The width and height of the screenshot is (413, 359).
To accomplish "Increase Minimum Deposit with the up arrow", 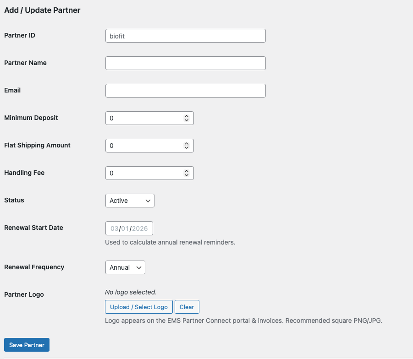I will click(x=187, y=116).
